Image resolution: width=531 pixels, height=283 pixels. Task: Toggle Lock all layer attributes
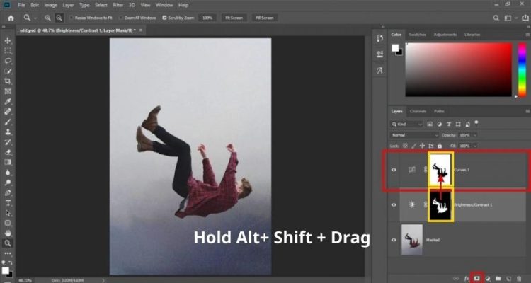(440, 146)
